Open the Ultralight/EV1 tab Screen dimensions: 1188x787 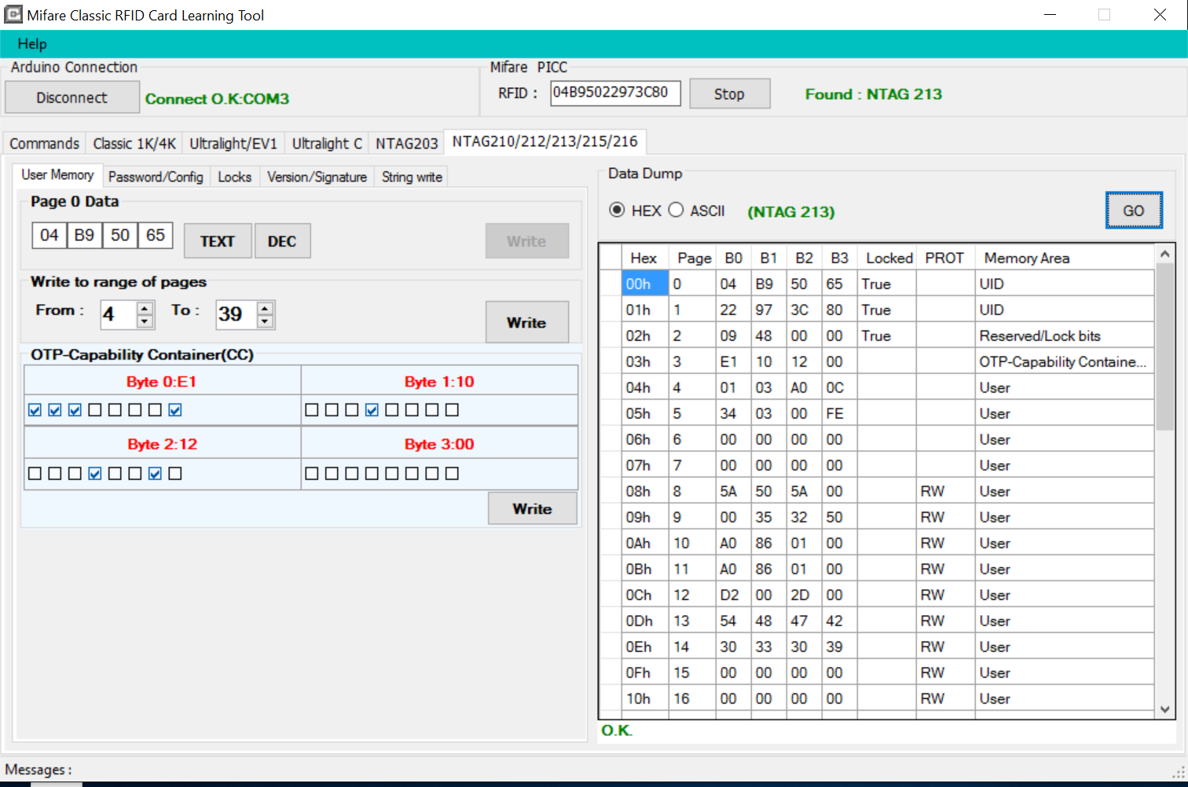pos(233,144)
